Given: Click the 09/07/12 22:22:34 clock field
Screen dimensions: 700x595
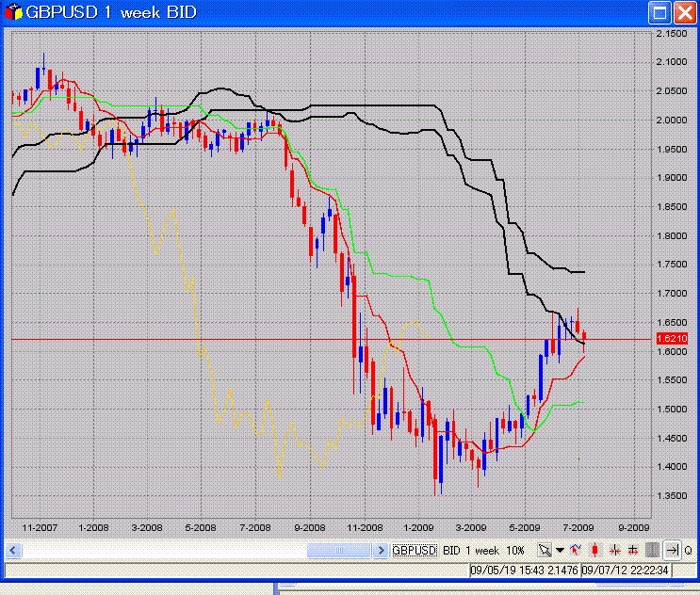Looking at the screenshot, I should coord(626,570).
